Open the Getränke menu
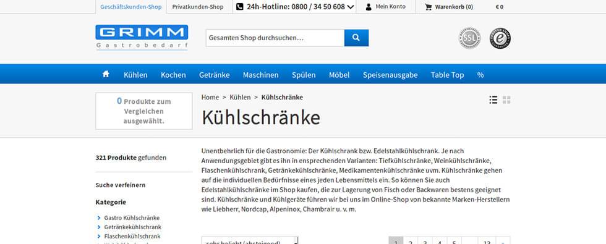Image resolution: width=606 pixels, height=244 pixels. coord(215,75)
